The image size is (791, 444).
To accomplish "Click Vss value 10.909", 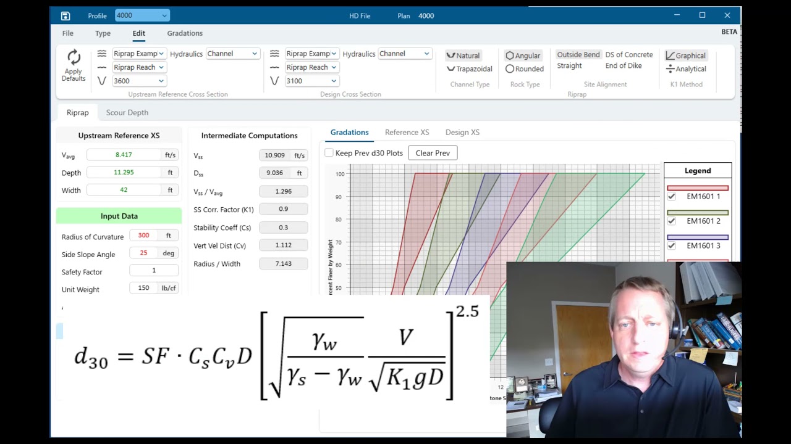I will tap(275, 155).
